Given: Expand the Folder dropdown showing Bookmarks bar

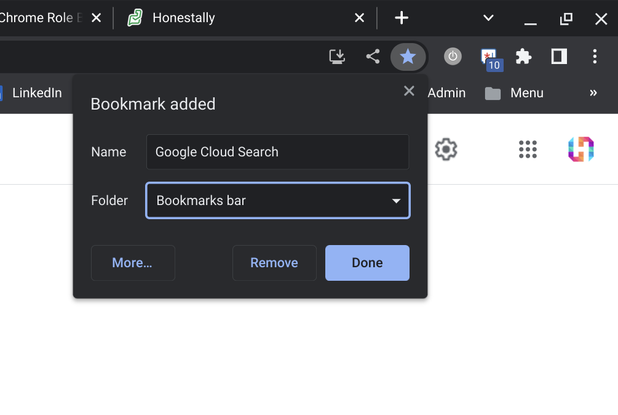Looking at the screenshot, I should [278, 201].
